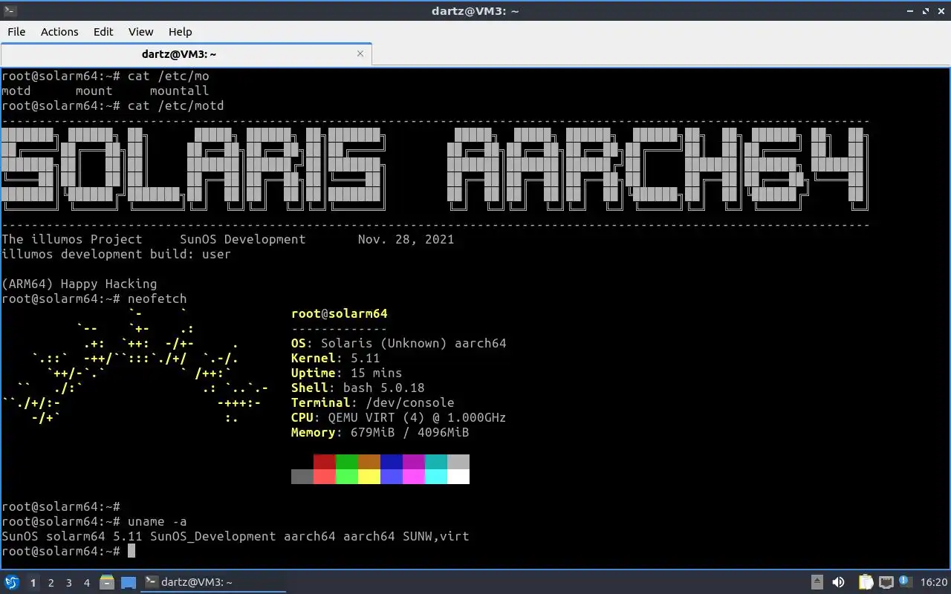Open the wired network tray icon
Viewport: 951px width, 594px height.
click(x=886, y=582)
